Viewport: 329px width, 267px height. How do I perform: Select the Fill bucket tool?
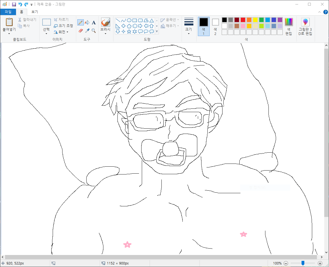click(87, 23)
